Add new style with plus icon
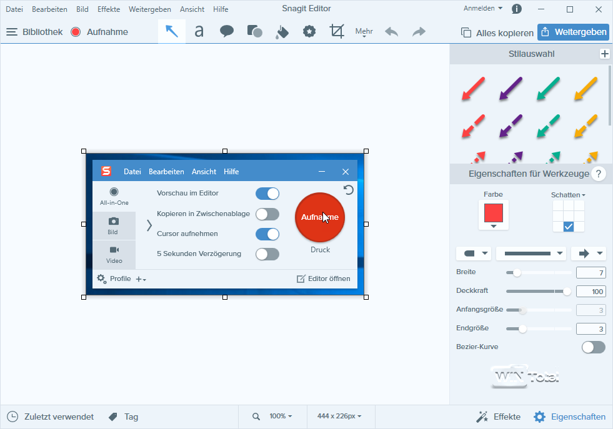The image size is (613, 429). pos(604,54)
